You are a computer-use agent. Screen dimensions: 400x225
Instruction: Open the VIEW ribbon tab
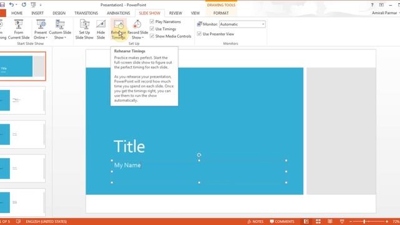[x=195, y=13]
